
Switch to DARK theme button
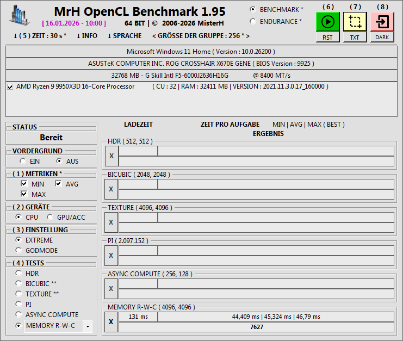[382, 38]
